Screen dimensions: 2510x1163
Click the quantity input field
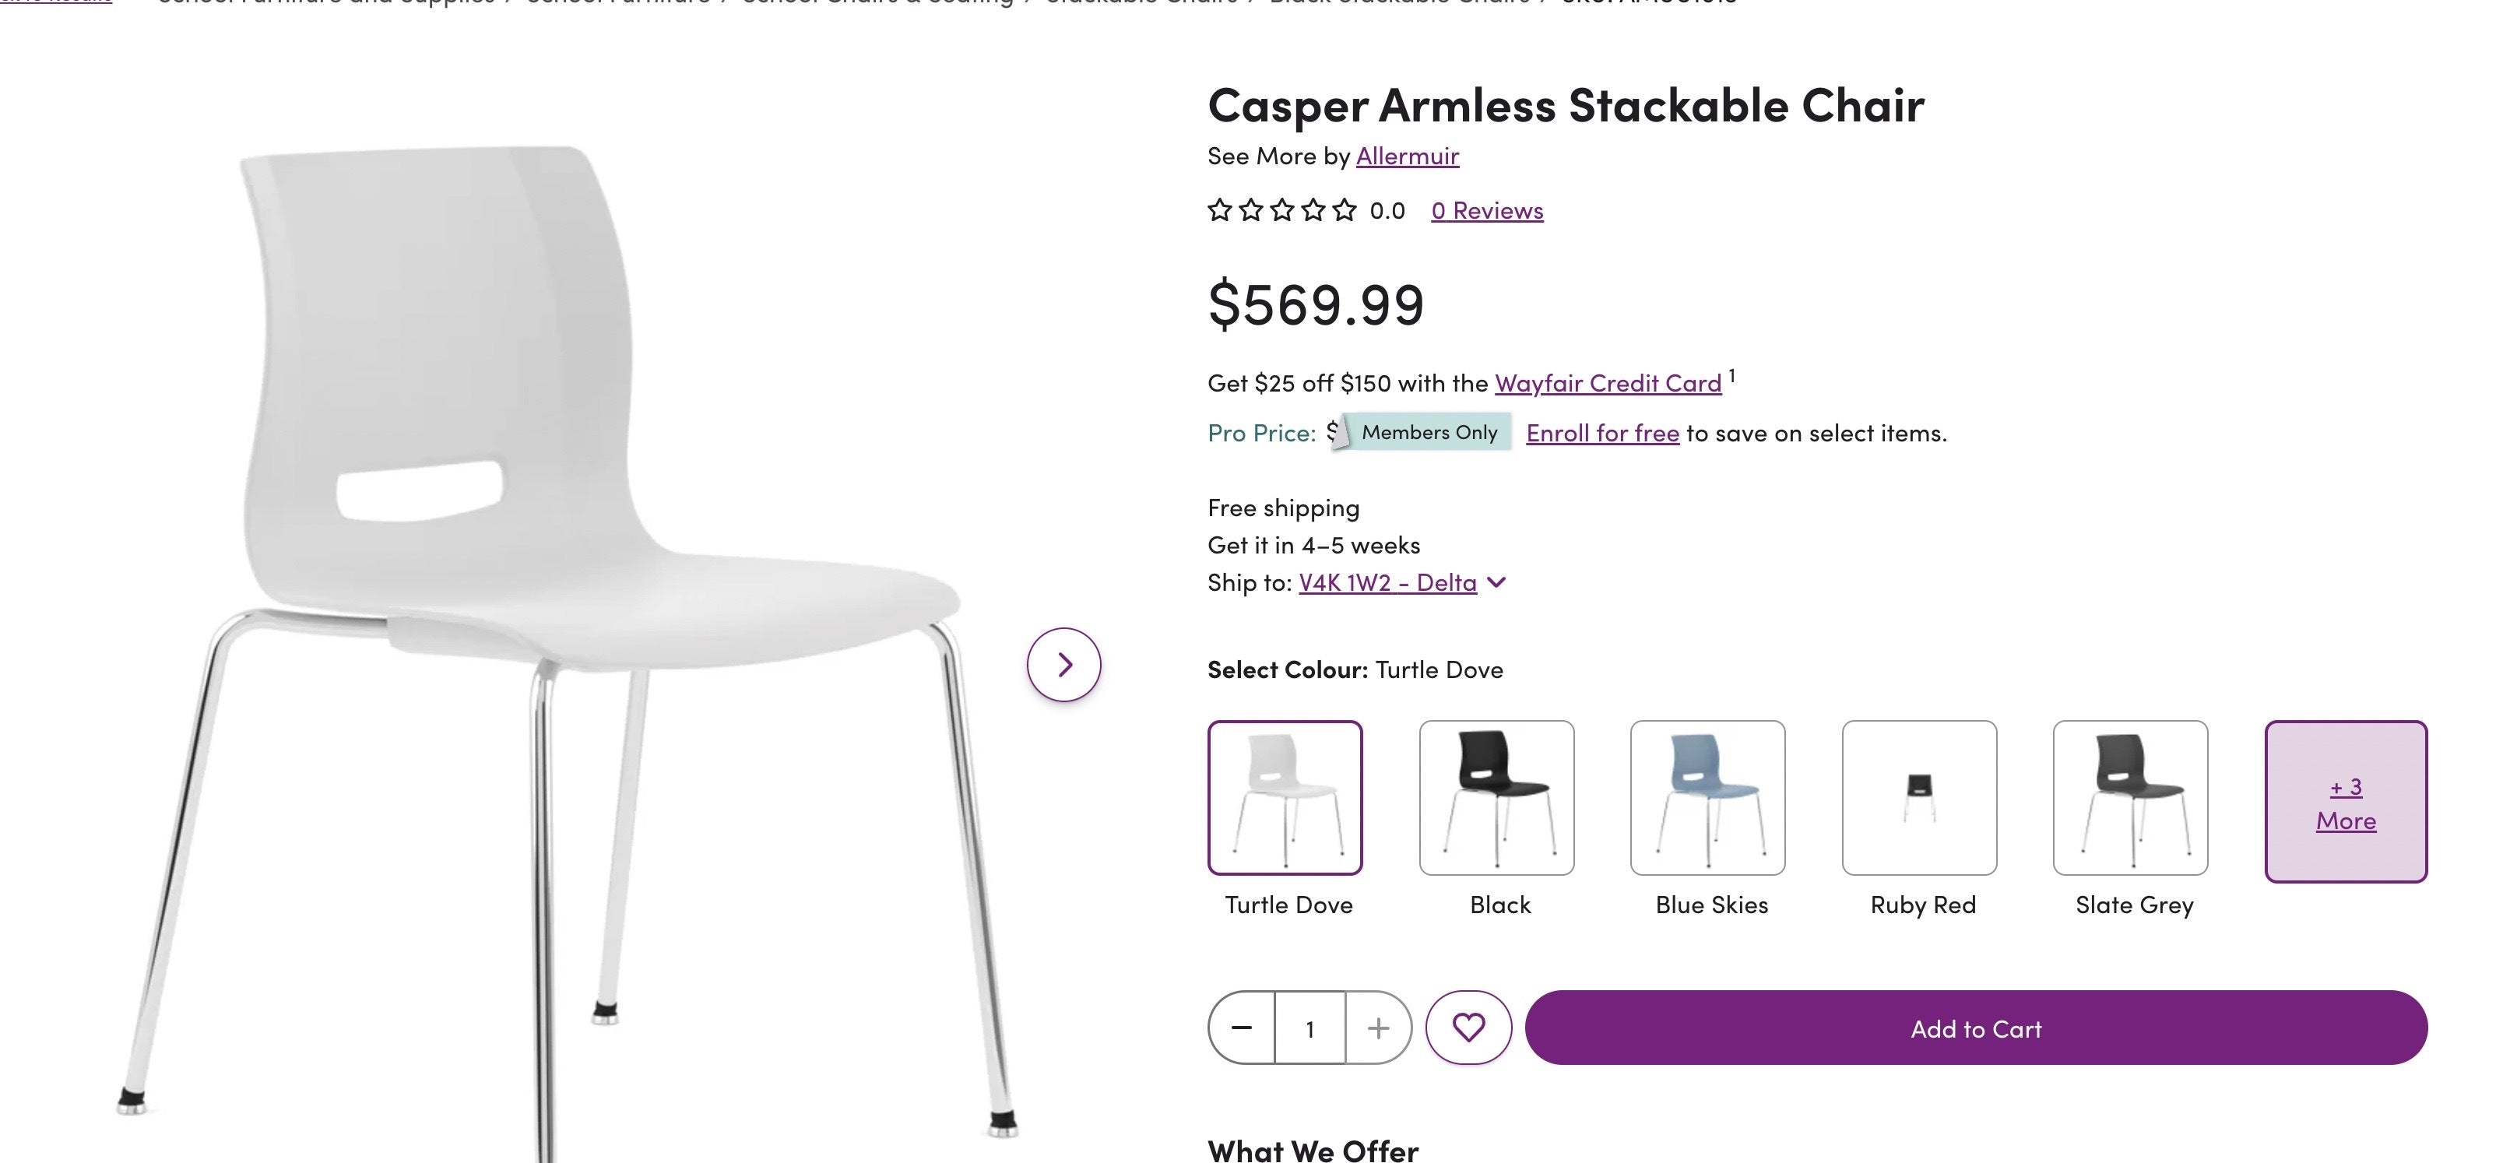(1309, 1027)
